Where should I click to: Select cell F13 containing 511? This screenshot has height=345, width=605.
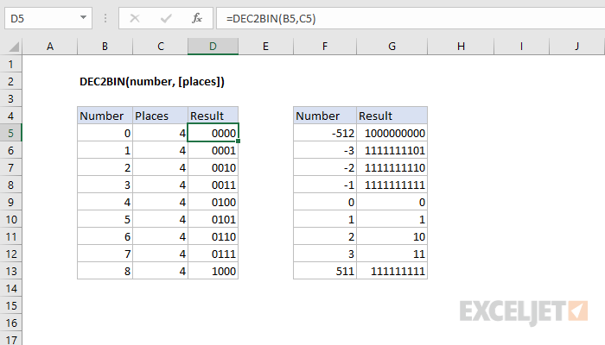point(325,271)
